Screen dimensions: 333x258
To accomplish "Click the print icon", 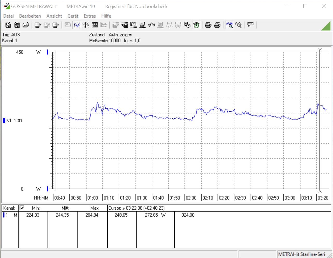I will pyautogui.click(x=217, y=25).
